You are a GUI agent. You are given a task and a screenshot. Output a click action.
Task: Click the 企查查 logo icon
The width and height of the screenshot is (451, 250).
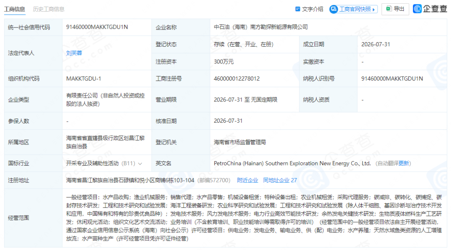tap(417, 9)
